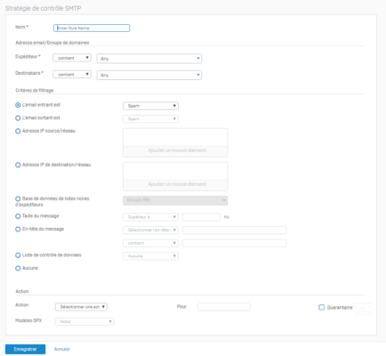
Task: Click the Nom rule name input field
Action: [x=92, y=28]
